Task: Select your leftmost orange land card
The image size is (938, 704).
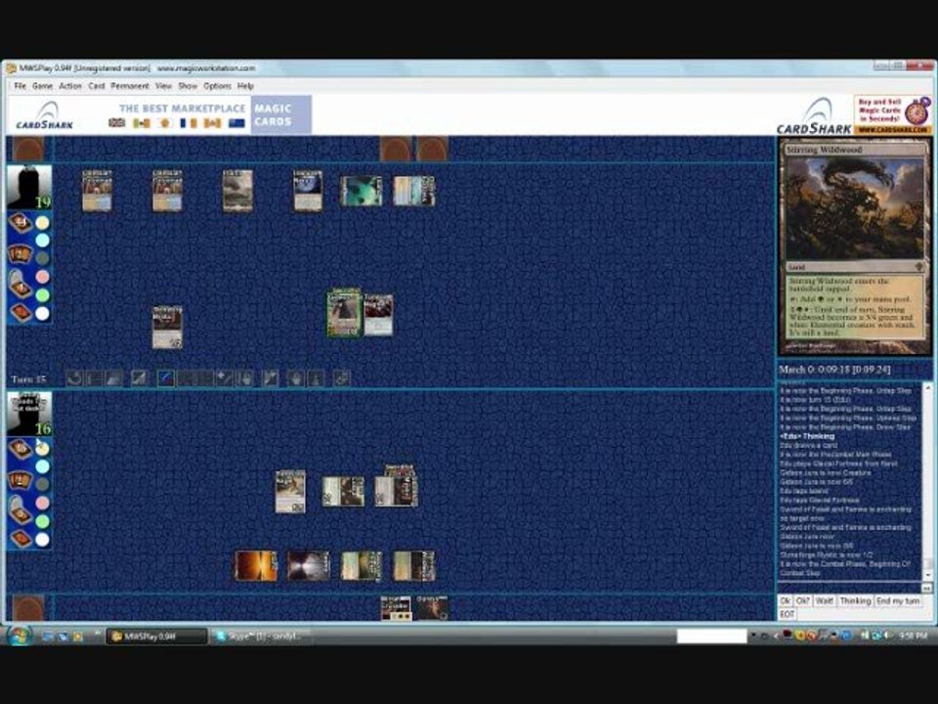Action: [x=255, y=566]
